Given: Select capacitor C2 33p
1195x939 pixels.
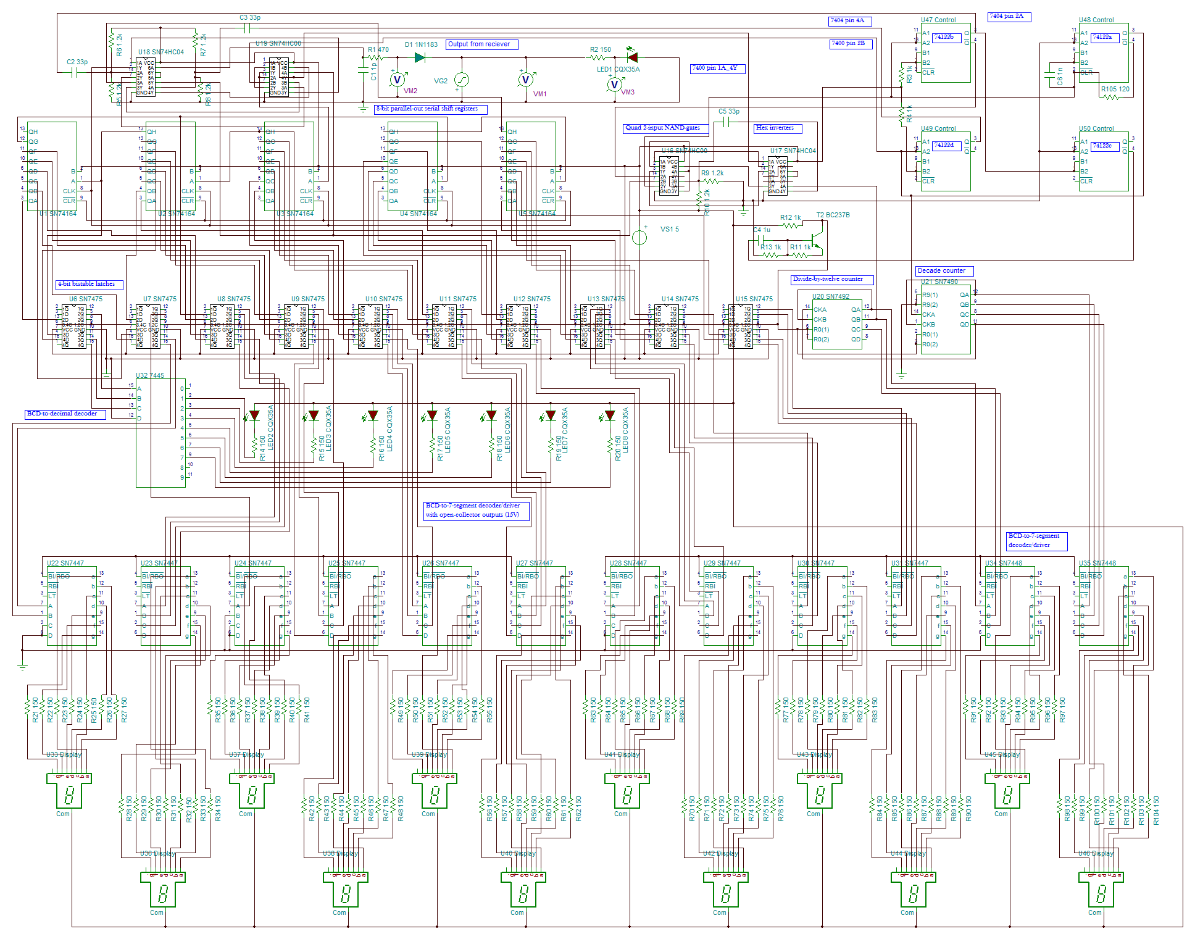Looking at the screenshot, I should pos(74,72).
